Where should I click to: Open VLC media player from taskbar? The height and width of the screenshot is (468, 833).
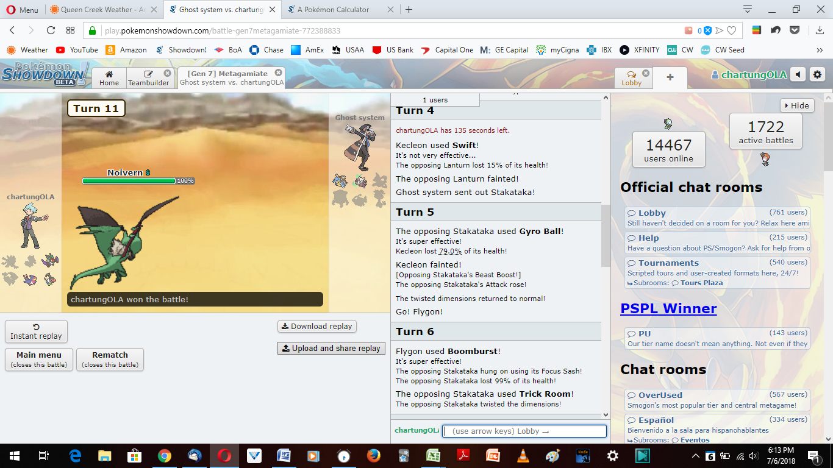[x=523, y=455]
